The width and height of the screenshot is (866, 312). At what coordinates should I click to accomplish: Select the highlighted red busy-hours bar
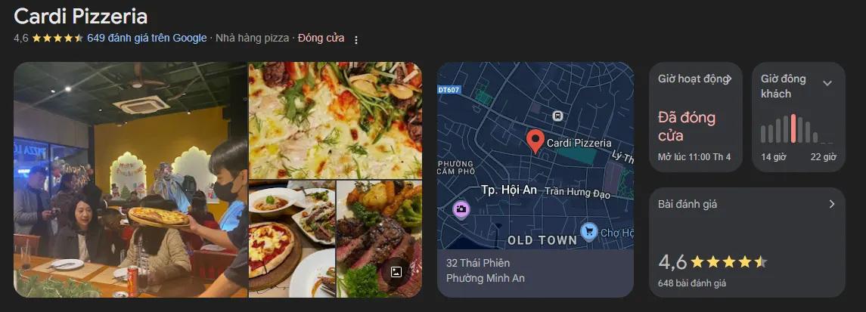tap(793, 128)
